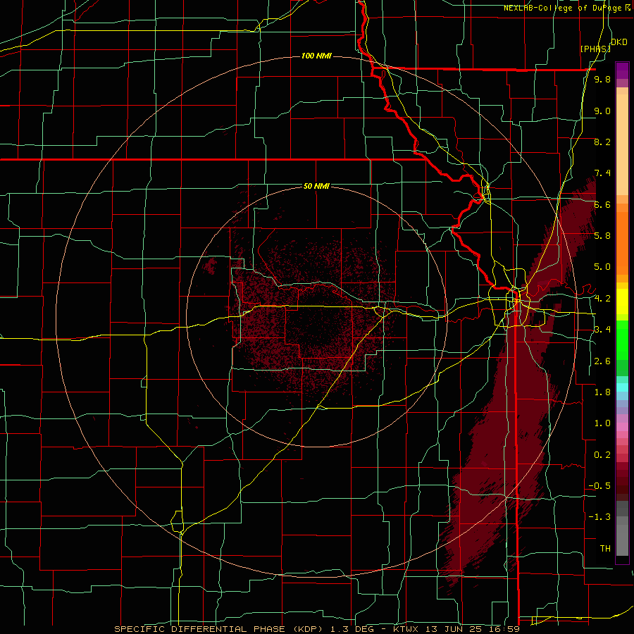Click the -0.5 value on color scale

click(x=599, y=486)
